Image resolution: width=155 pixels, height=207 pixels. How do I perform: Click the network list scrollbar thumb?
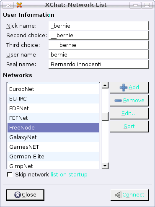(x=105, y=116)
